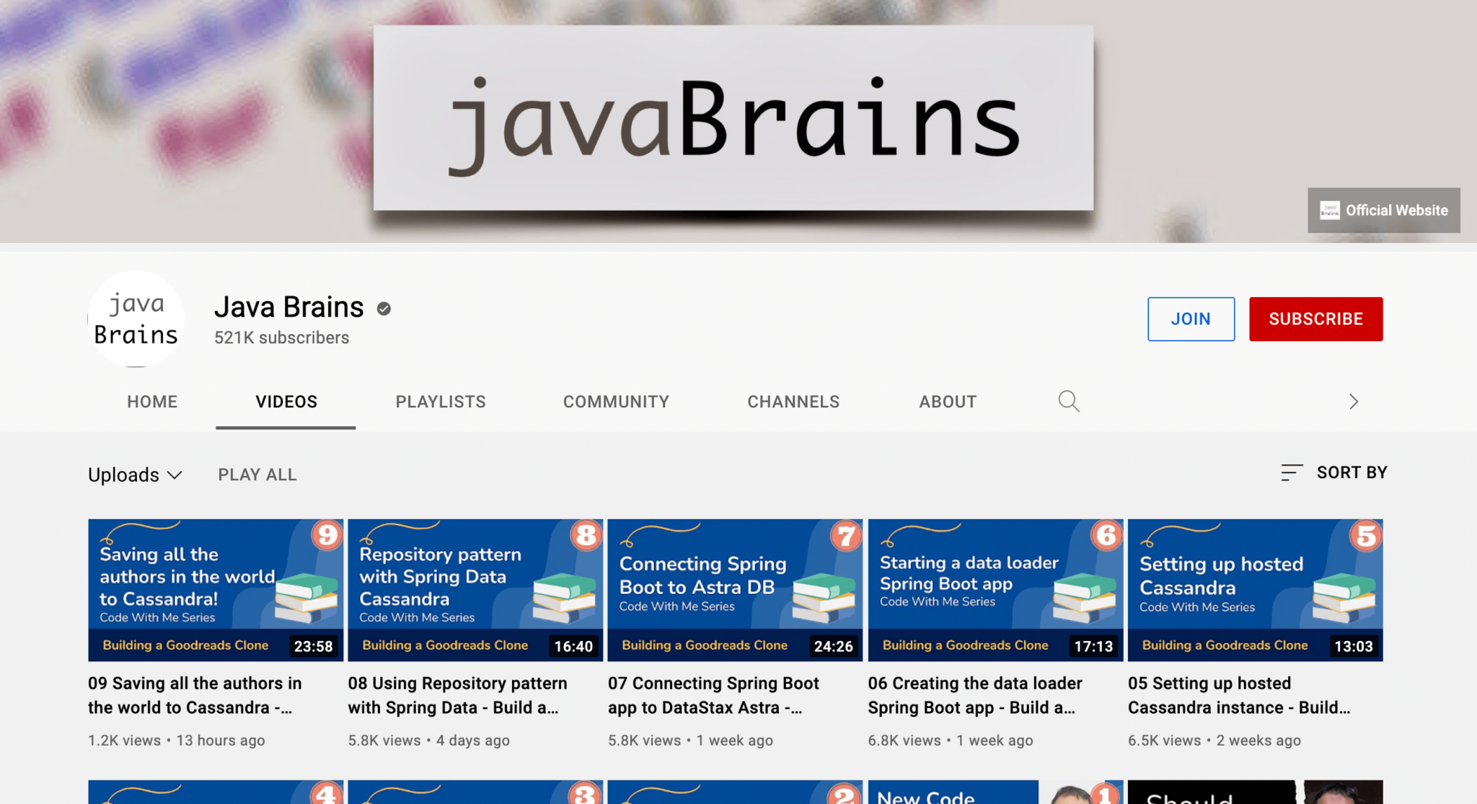Image resolution: width=1477 pixels, height=804 pixels.
Task: Click '6.8K views • 1 week ago' text
Action: pyautogui.click(x=950, y=740)
